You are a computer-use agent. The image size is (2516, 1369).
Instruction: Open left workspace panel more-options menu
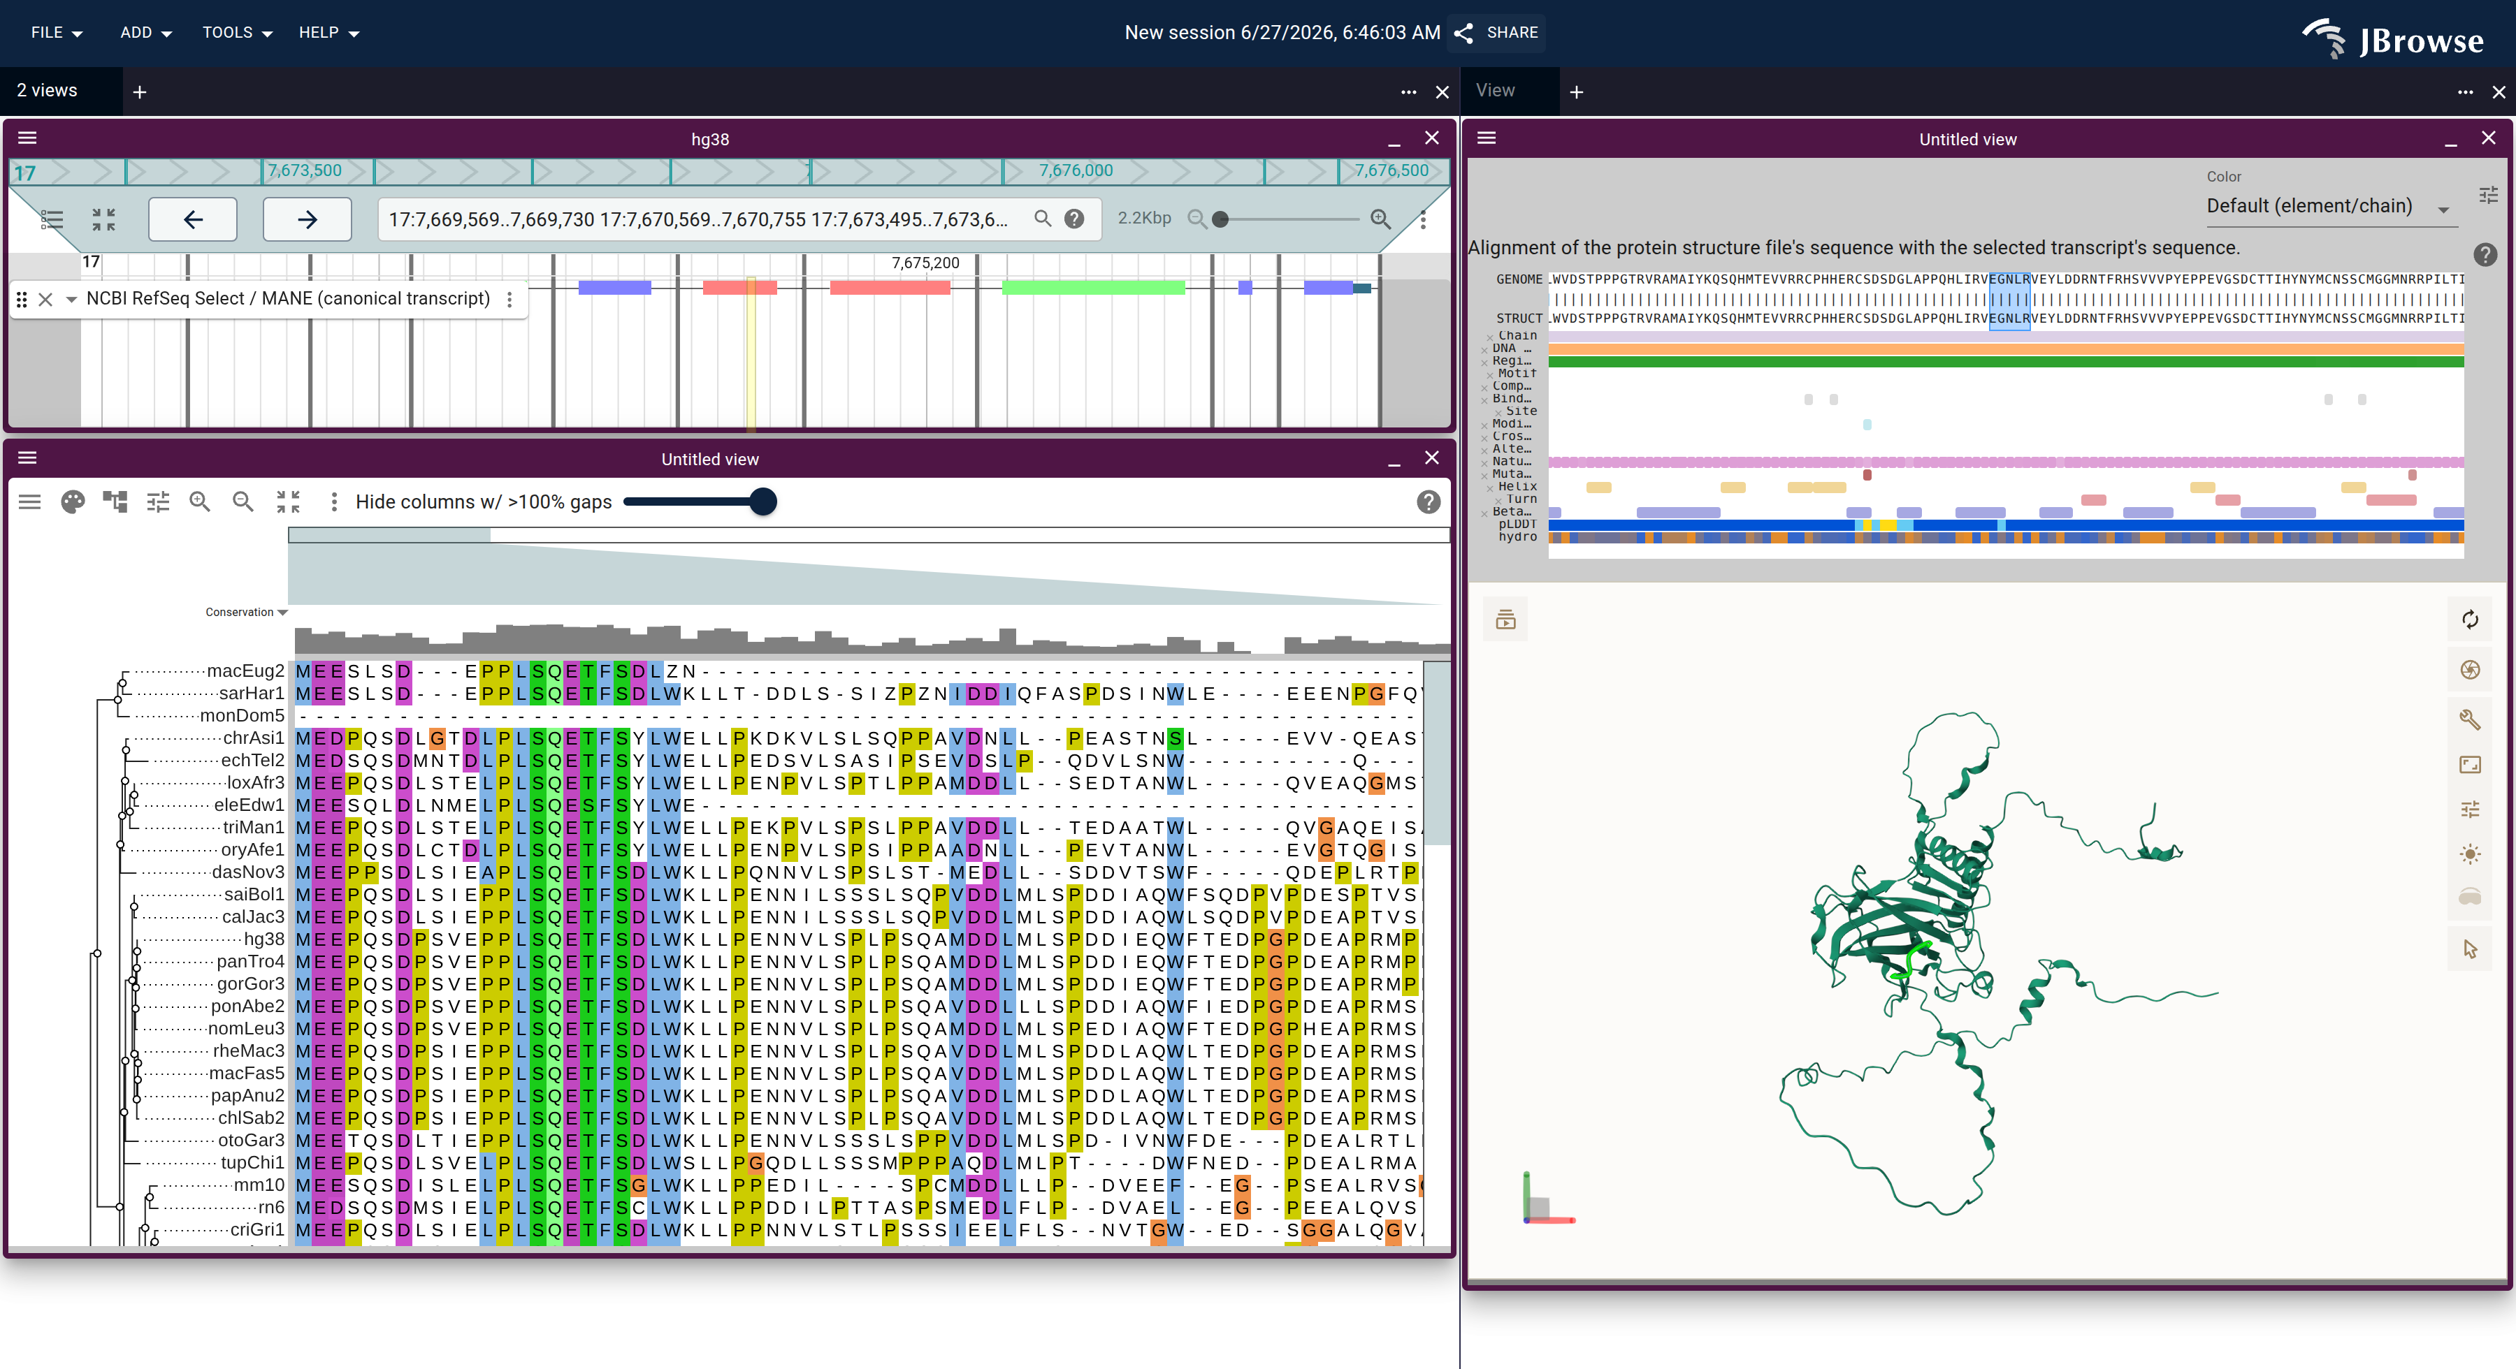coord(1408,91)
